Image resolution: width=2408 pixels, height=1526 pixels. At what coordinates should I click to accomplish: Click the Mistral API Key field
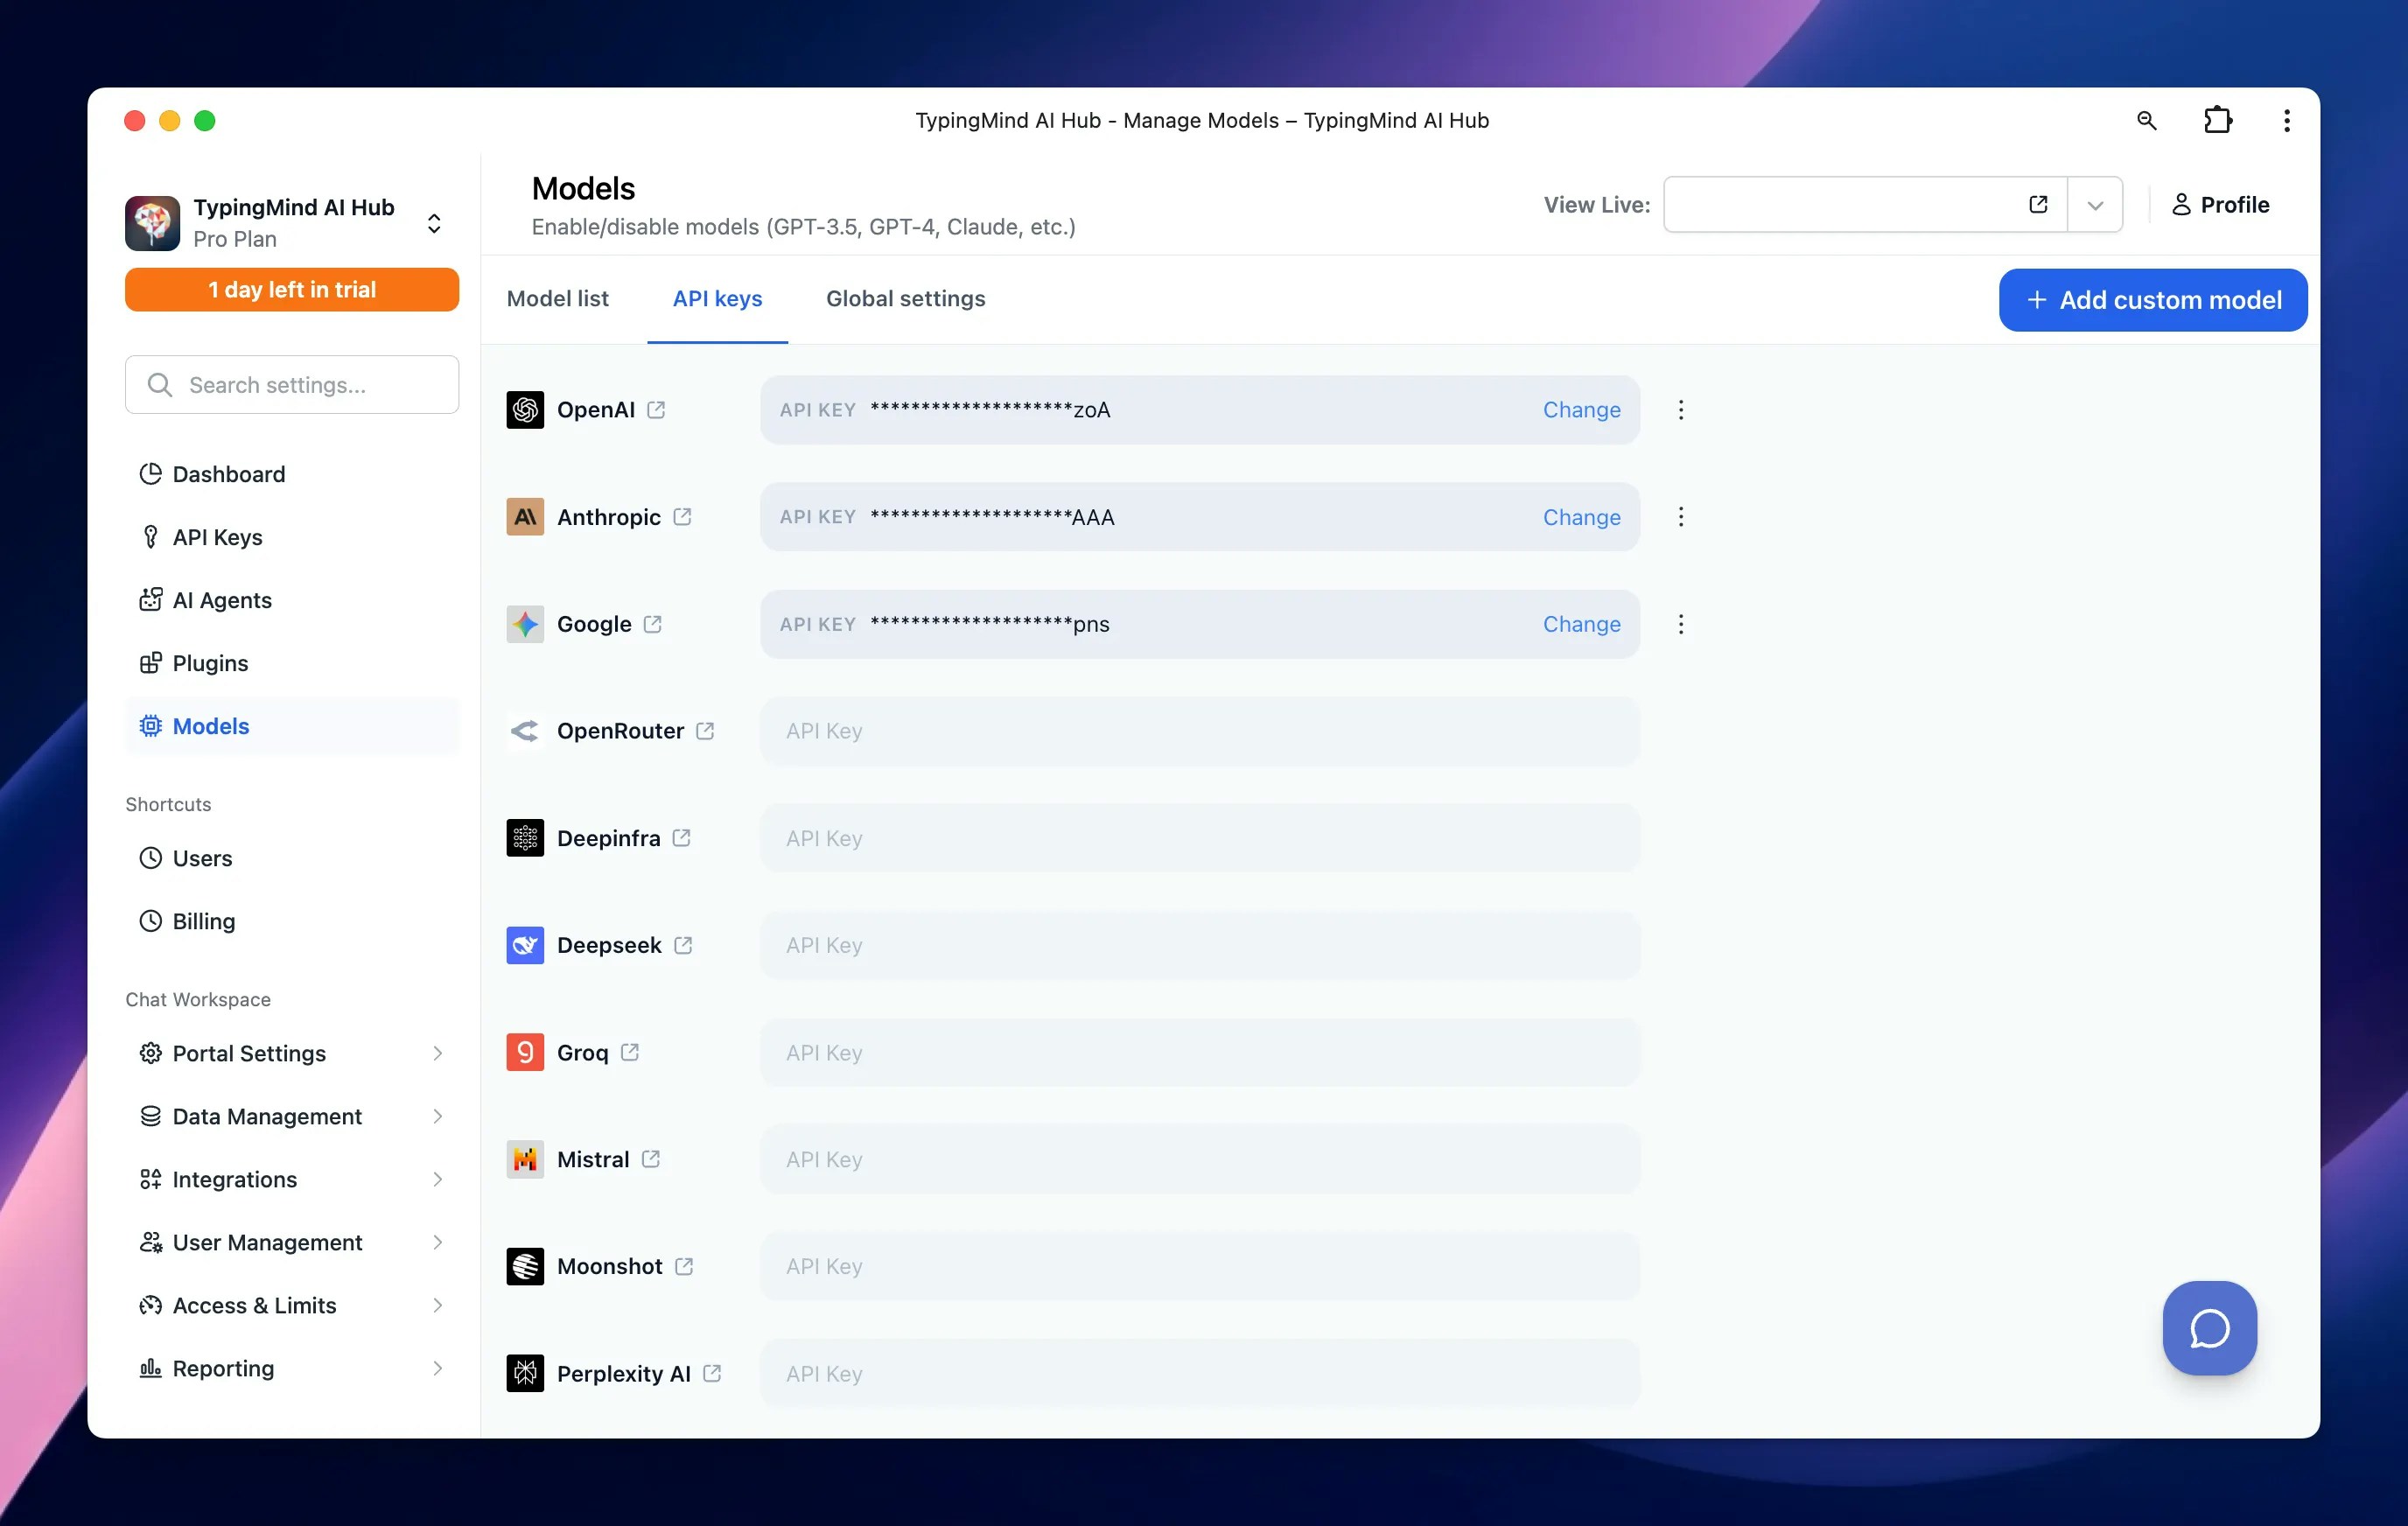(x=1200, y=1159)
